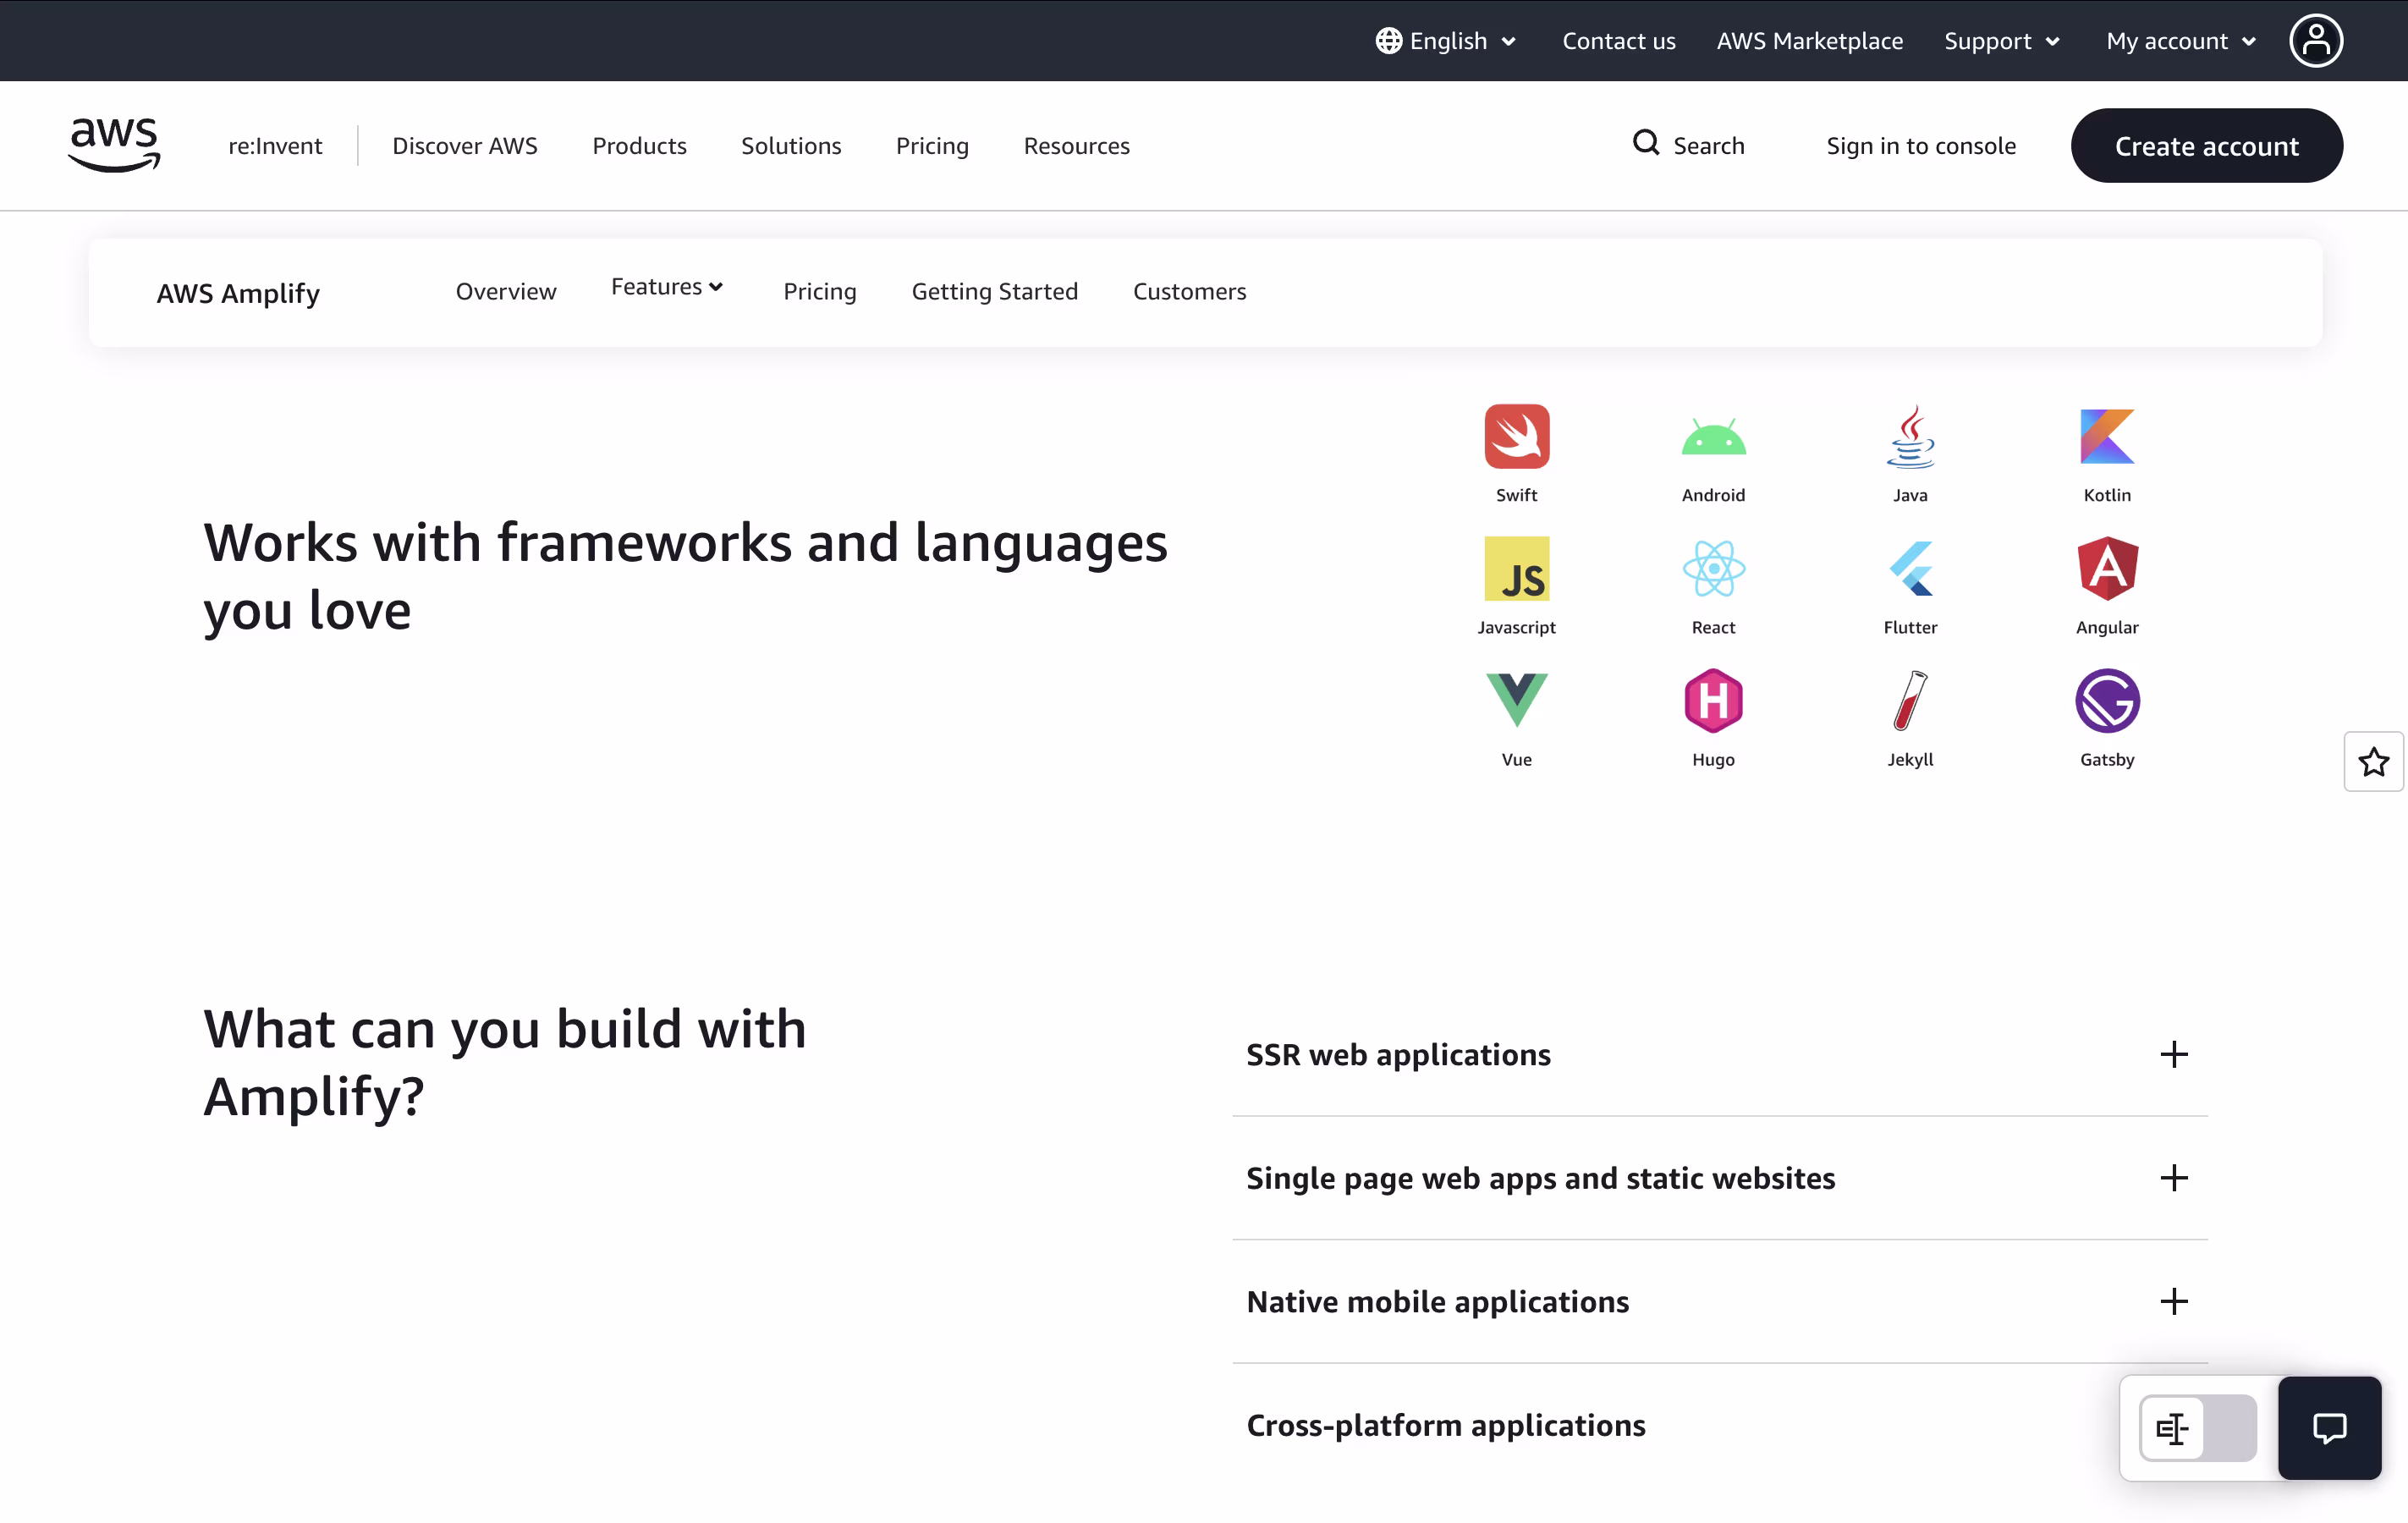
Task: Click the Flutter logo icon
Action: (x=1910, y=569)
